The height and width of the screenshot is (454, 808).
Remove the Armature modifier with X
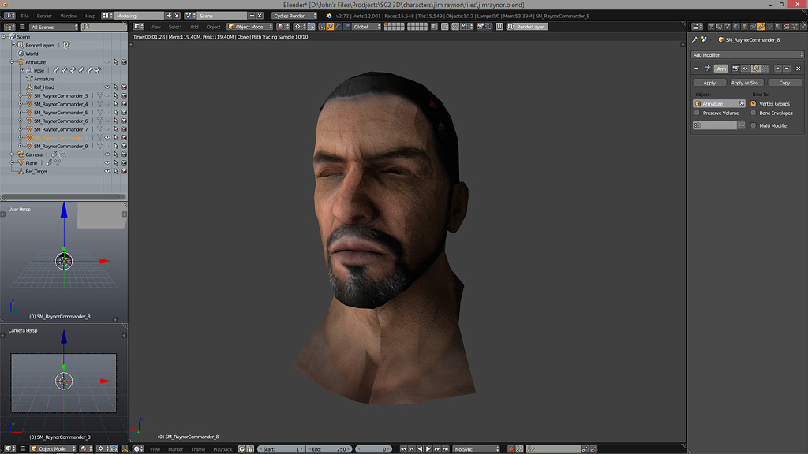[x=799, y=69]
